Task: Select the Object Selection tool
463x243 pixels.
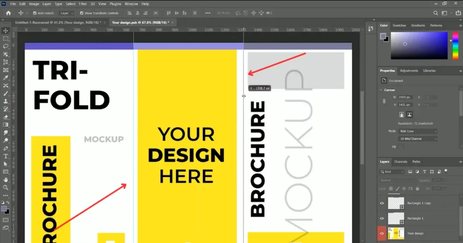Action: tap(5, 54)
